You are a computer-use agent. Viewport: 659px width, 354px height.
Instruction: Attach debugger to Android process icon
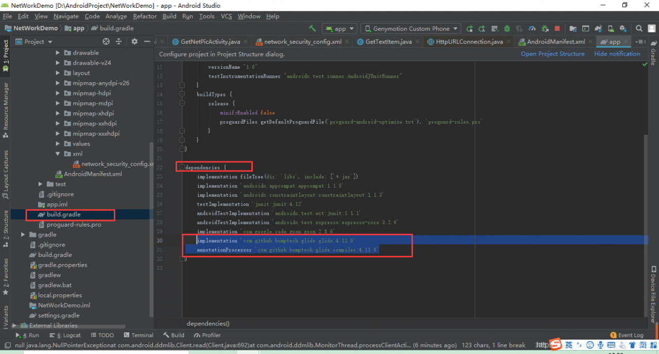coord(545,29)
